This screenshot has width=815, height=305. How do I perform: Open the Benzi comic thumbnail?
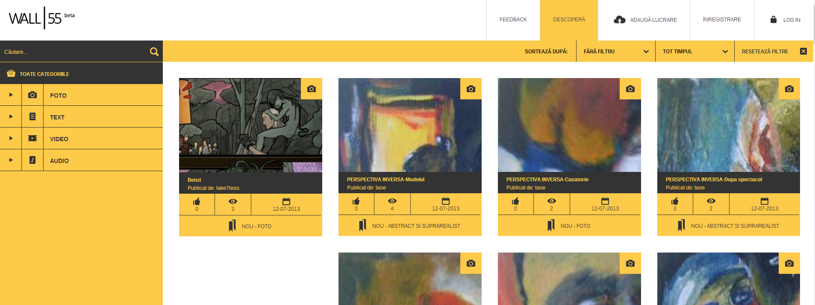(x=250, y=125)
